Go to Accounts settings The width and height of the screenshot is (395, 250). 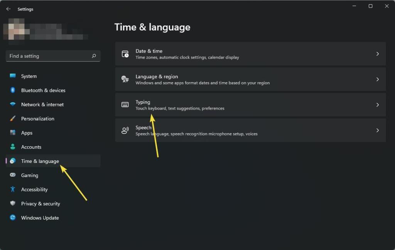53,147
